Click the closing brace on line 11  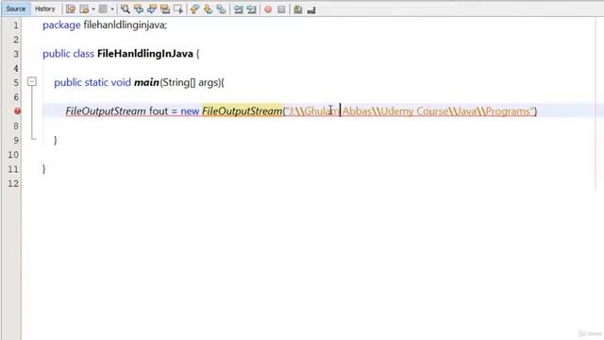44,169
